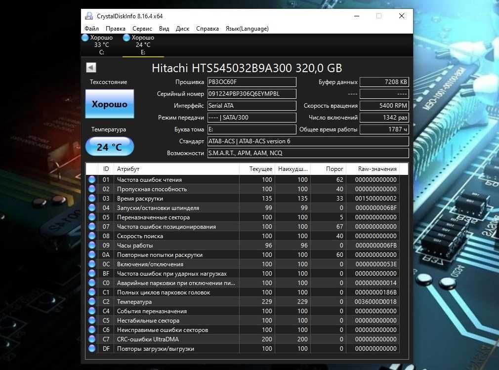The height and width of the screenshot is (370, 499).
Task: Open the Файл menu
Action: 92,29
